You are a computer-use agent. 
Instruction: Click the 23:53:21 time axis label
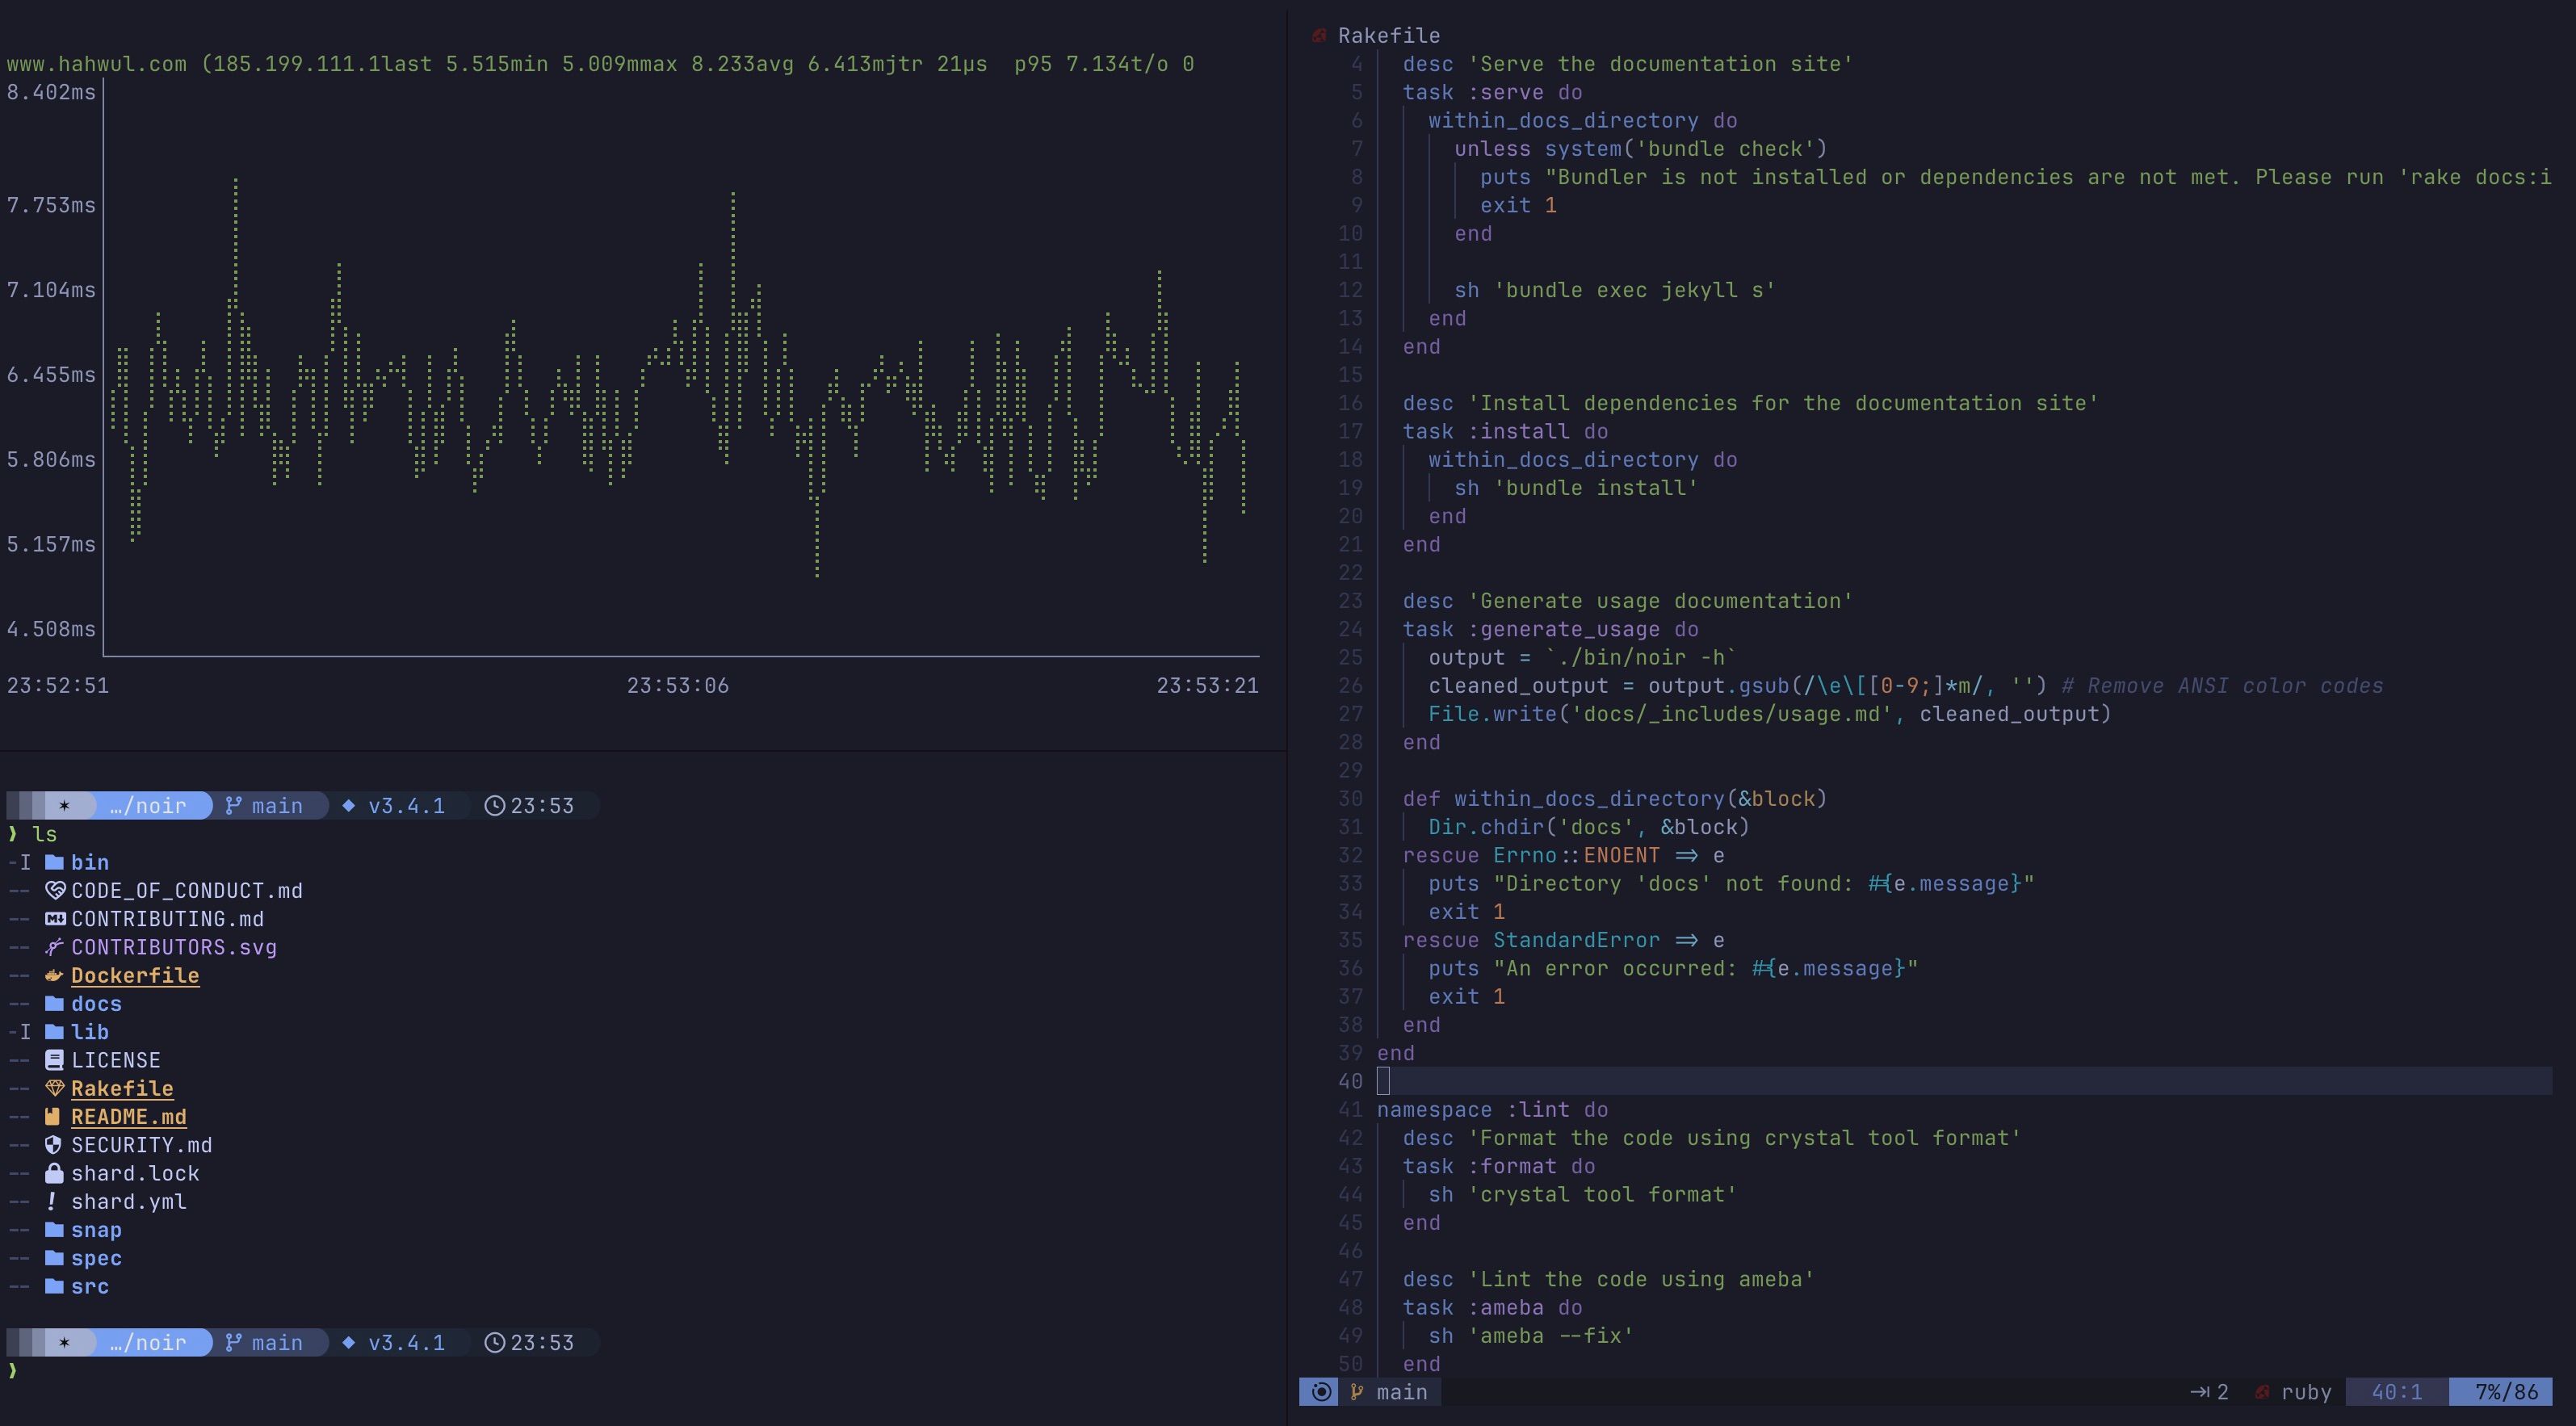coord(1207,686)
